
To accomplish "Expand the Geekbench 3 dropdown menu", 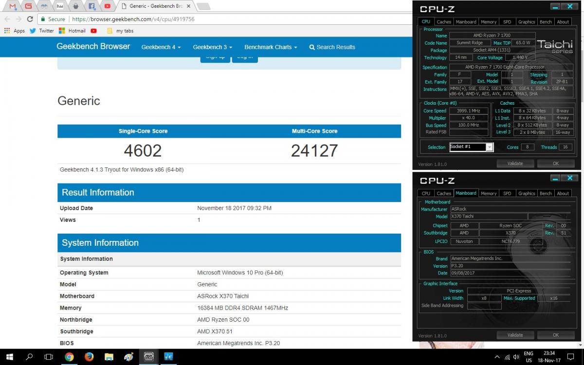I will (x=213, y=47).
